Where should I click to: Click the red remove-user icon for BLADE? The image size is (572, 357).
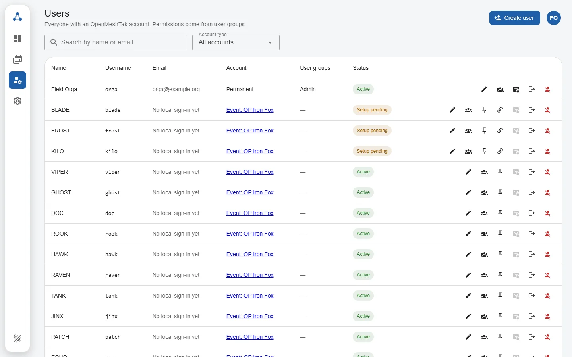[x=548, y=110]
